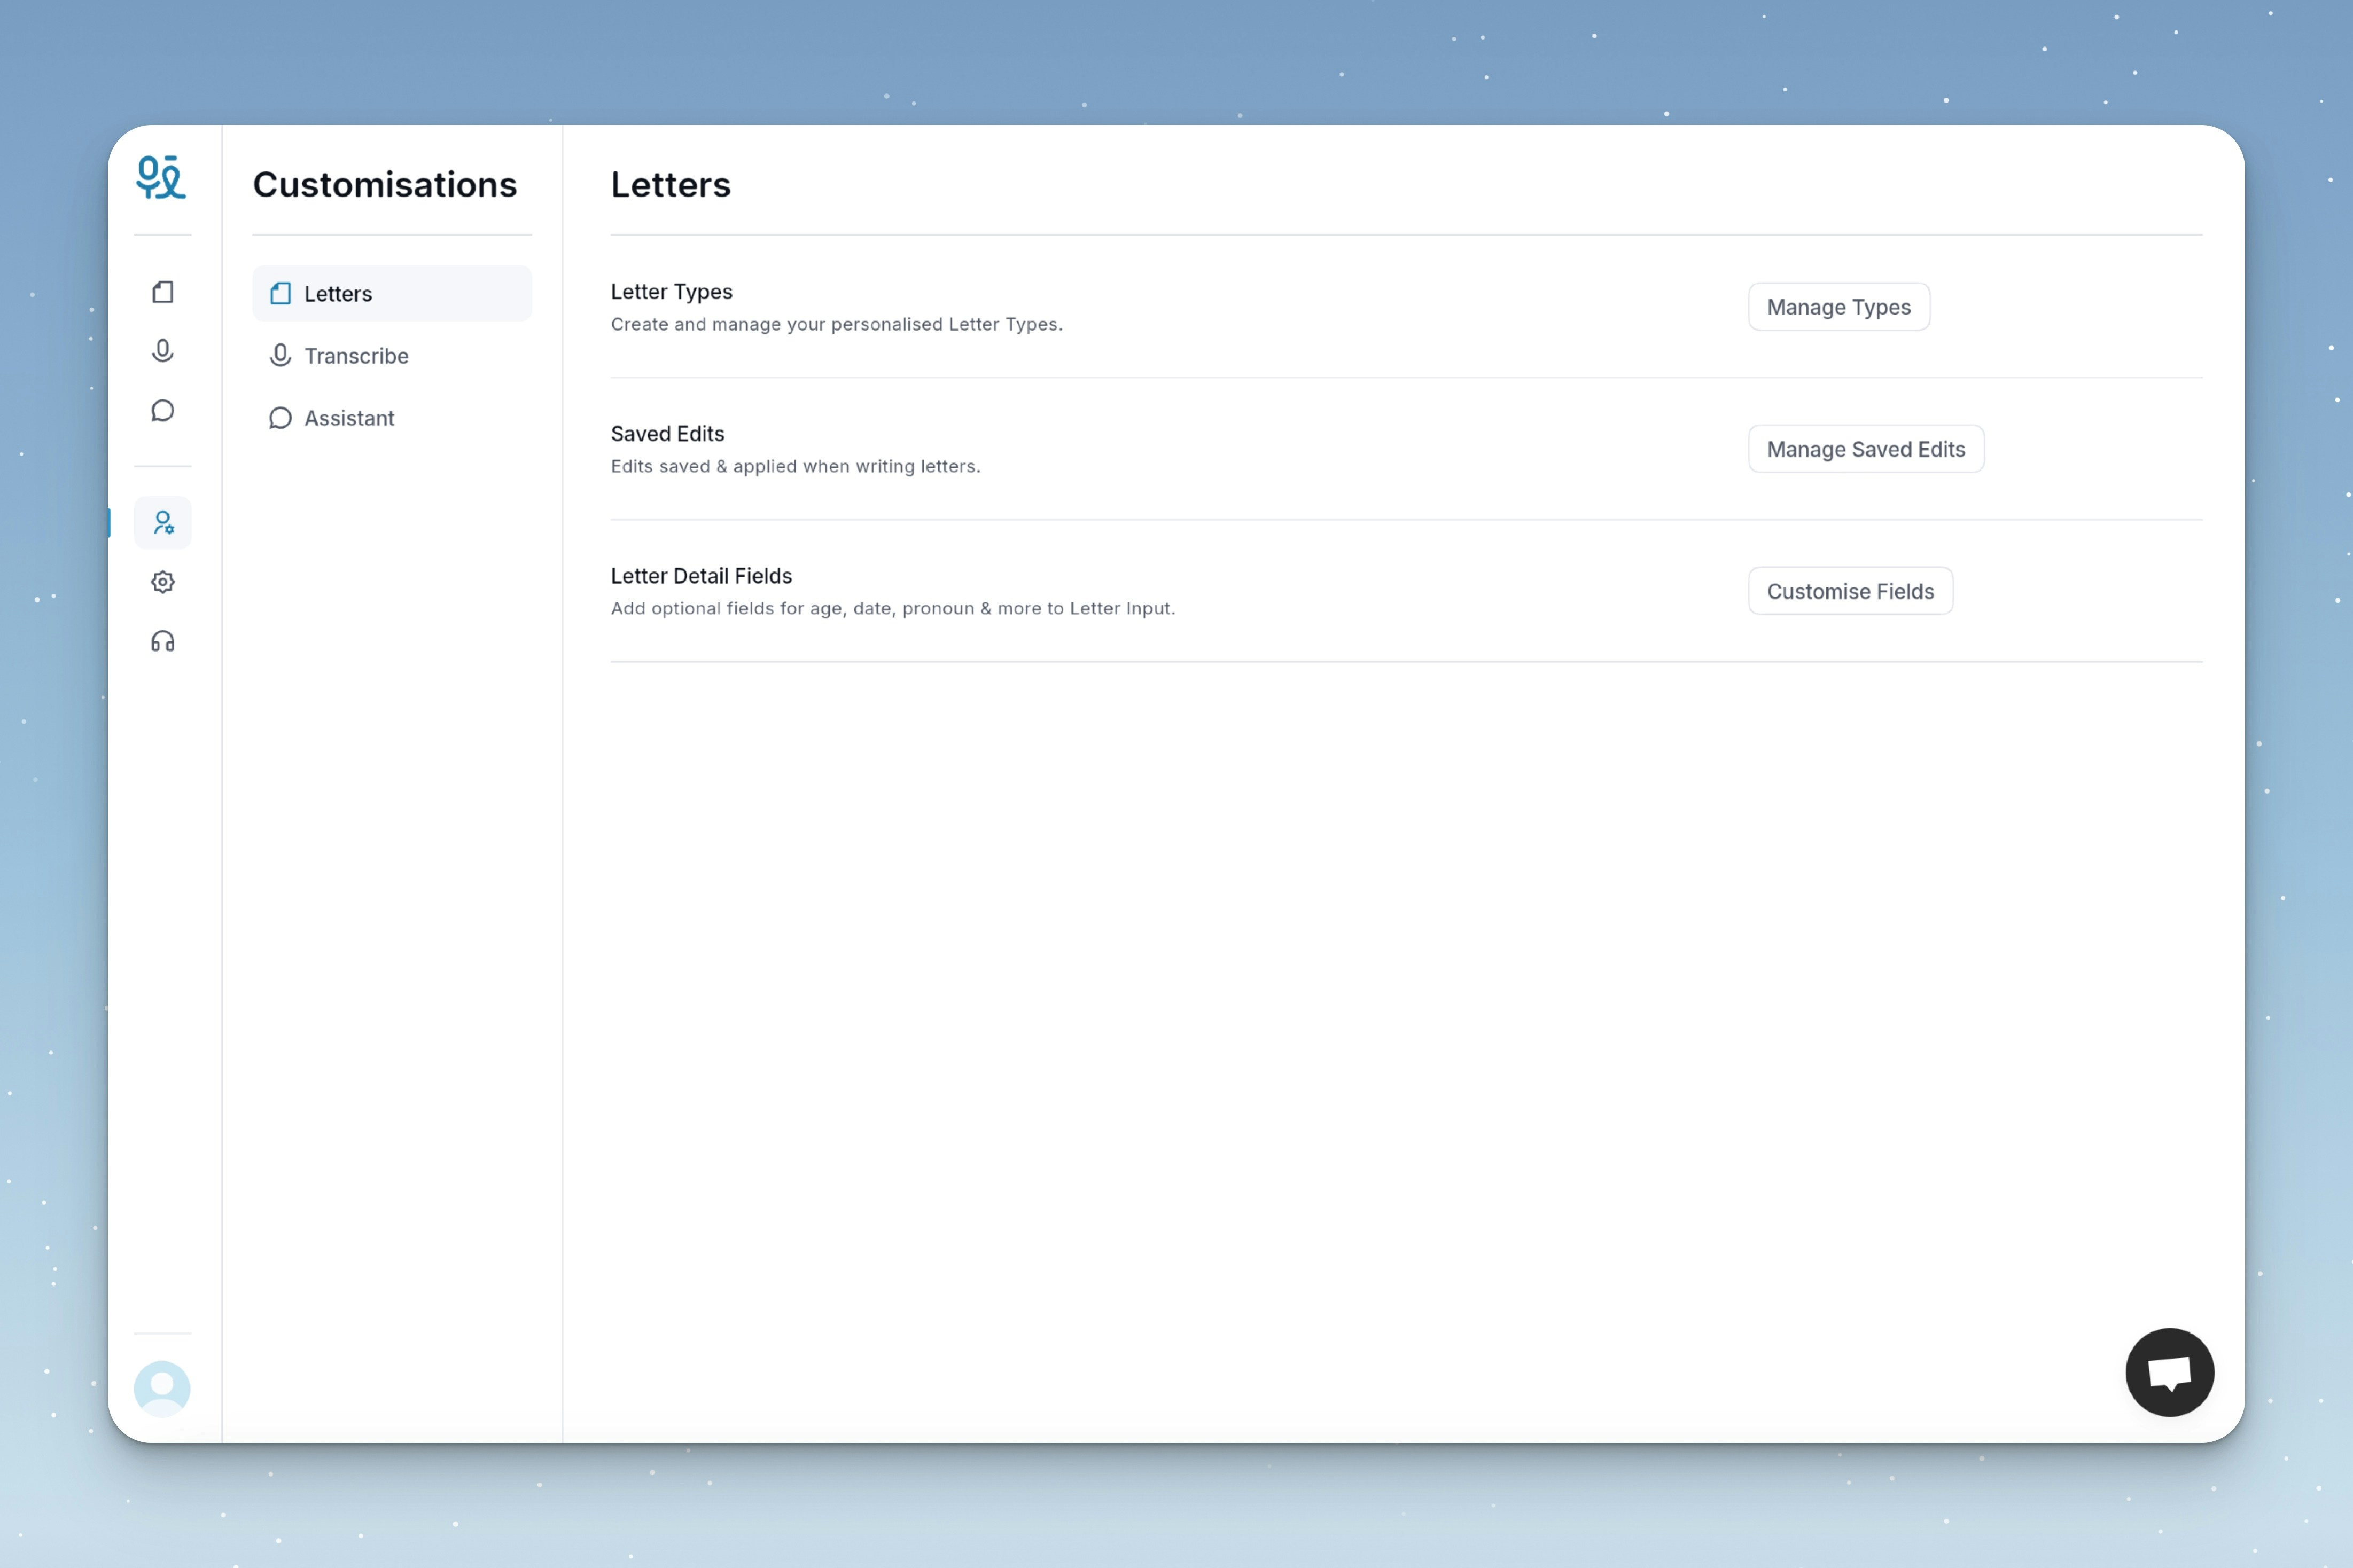This screenshot has width=2353, height=1568.
Task: Open the live chat widget bubble
Action: [2169, 1372]
